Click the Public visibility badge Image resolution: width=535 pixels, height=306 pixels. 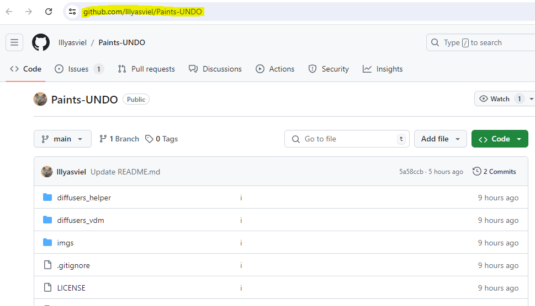coord(136,99)
